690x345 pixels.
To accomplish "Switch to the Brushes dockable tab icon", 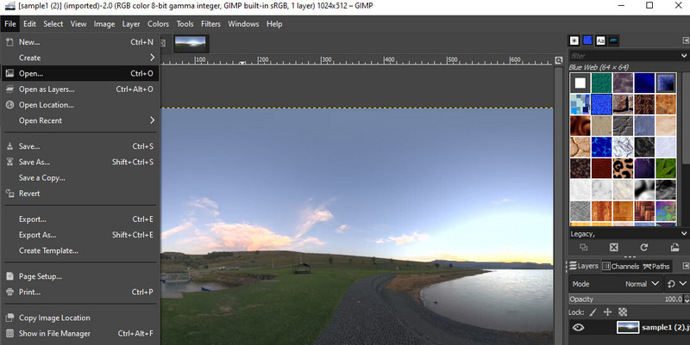I will [x=574, y=40].
